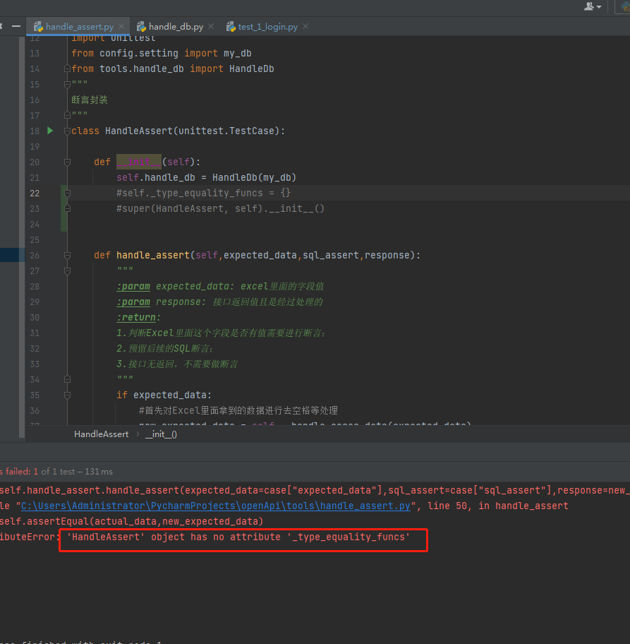Click __init__() in the breadcrumb bar
This screenshot has height=644, width=630.
161,434
